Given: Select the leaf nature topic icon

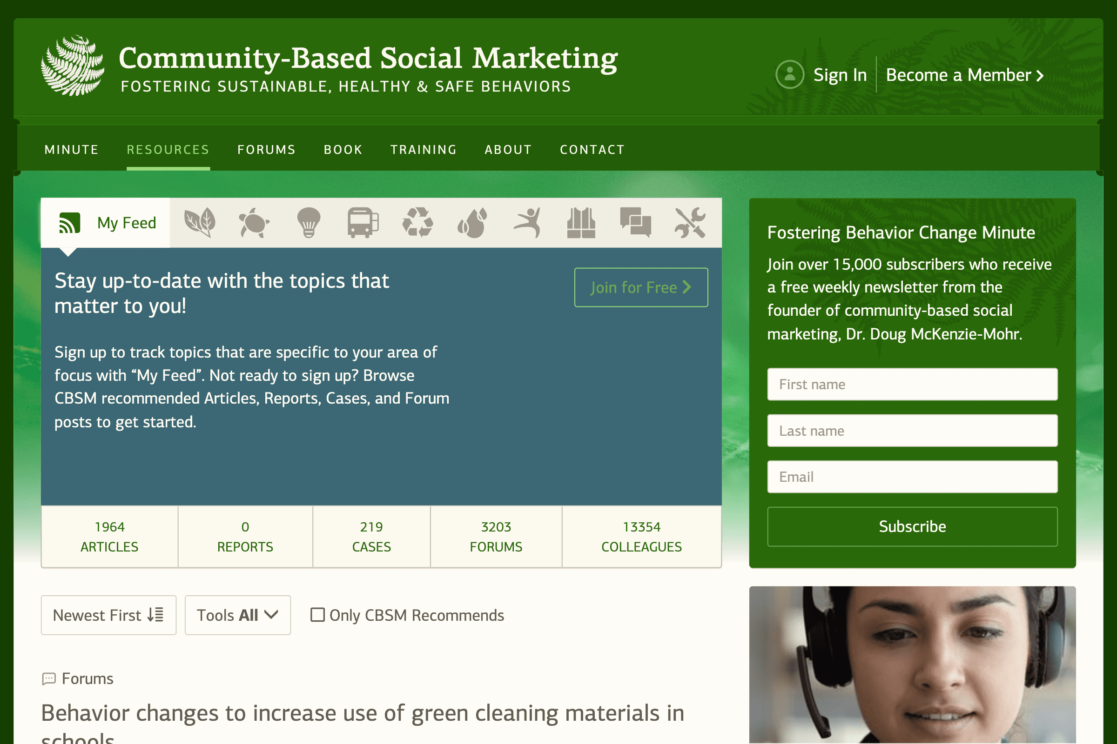Looking at the screenshot, I should tap(200, 222).
